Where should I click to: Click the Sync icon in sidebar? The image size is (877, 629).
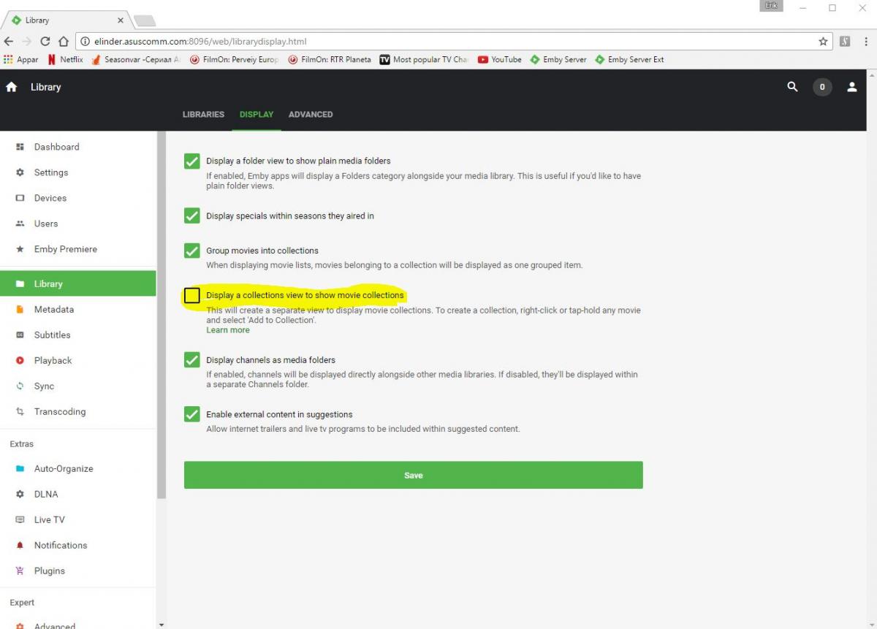(20, 386)
